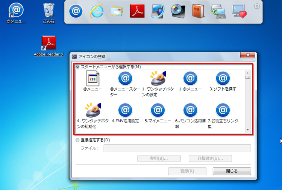Image resolution: width=282 pixels, height=190 pixels.
Task: Launch @ menu from the launcher bar
Action: [76, 11]
